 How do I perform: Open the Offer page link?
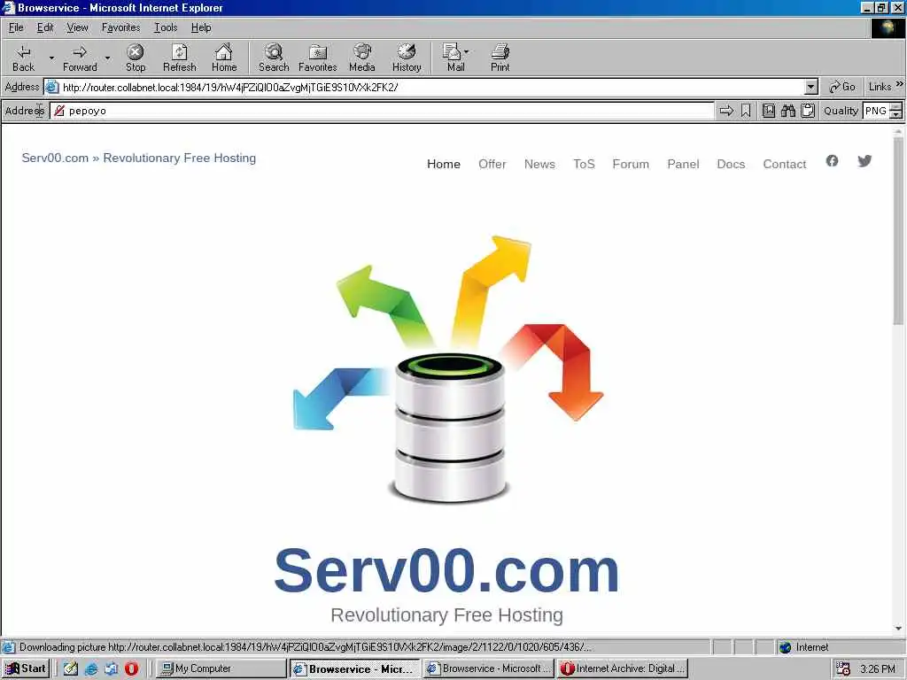tap(492, 164)
